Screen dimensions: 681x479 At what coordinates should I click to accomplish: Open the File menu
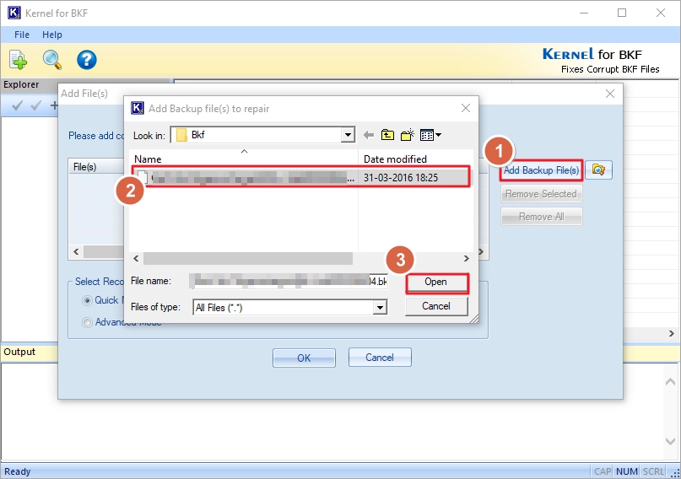pyautogui.click(x=22, y=35)
